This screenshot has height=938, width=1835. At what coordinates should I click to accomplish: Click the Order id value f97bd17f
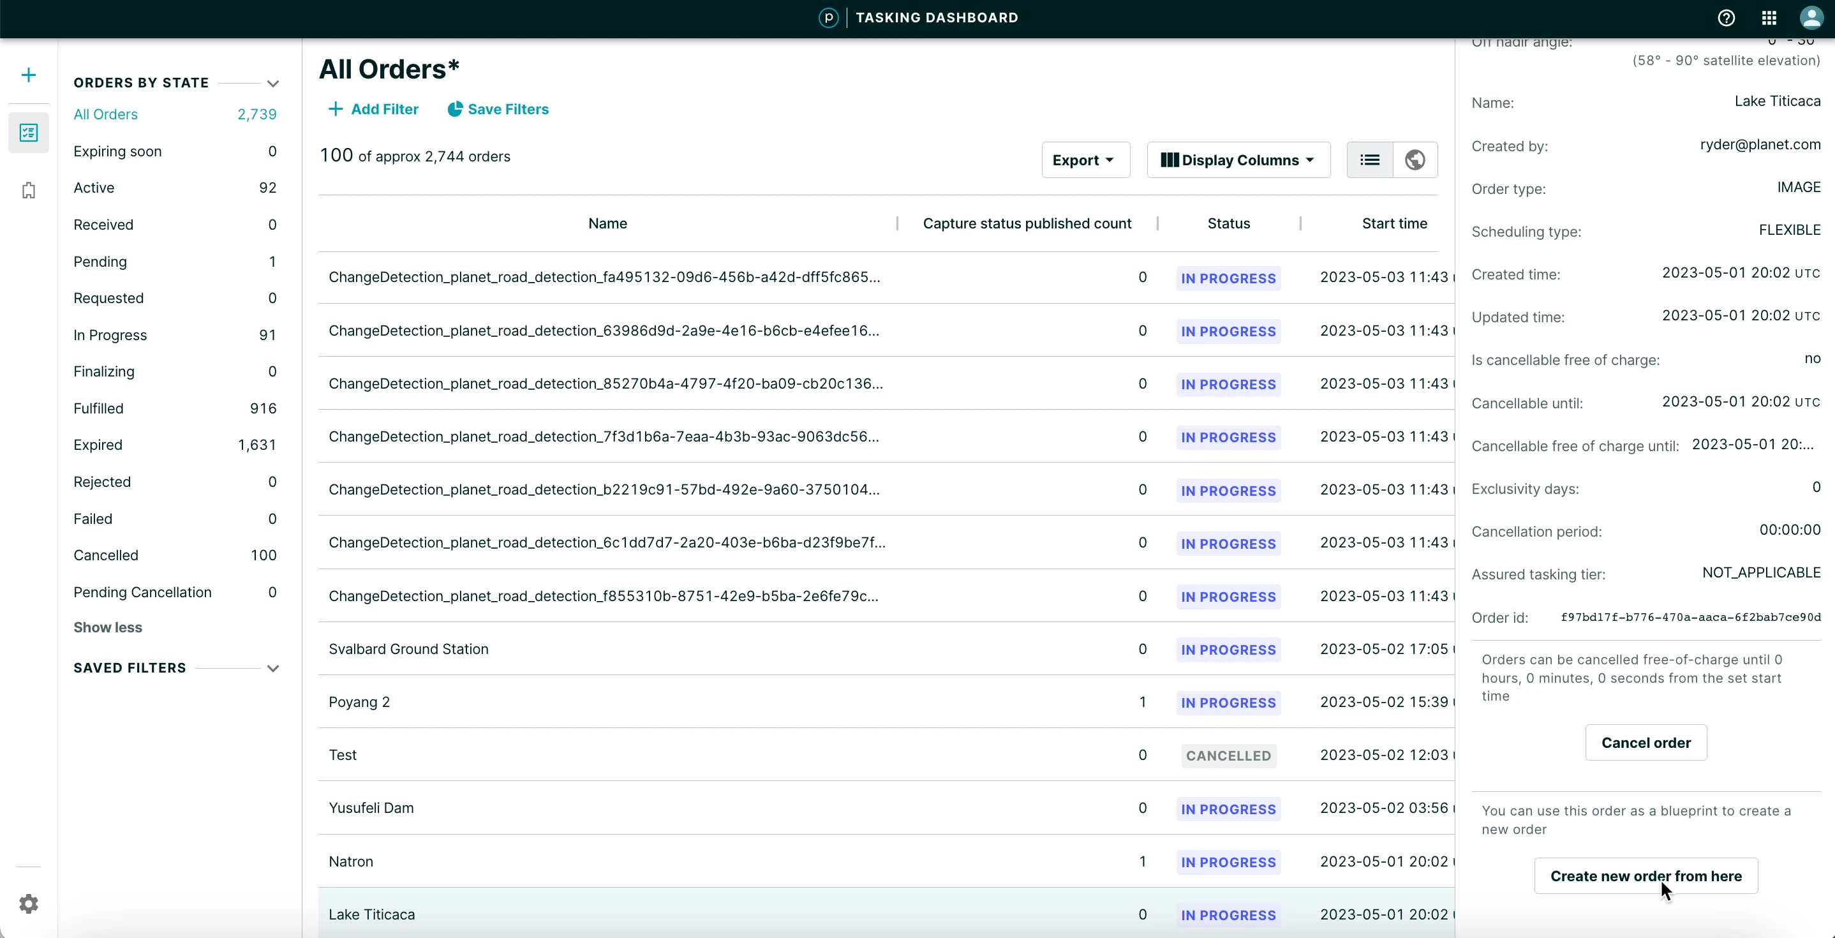1690,617
